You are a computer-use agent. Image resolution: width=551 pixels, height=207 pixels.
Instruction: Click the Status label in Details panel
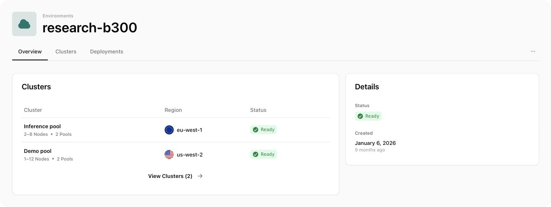[x=362, y=106]
